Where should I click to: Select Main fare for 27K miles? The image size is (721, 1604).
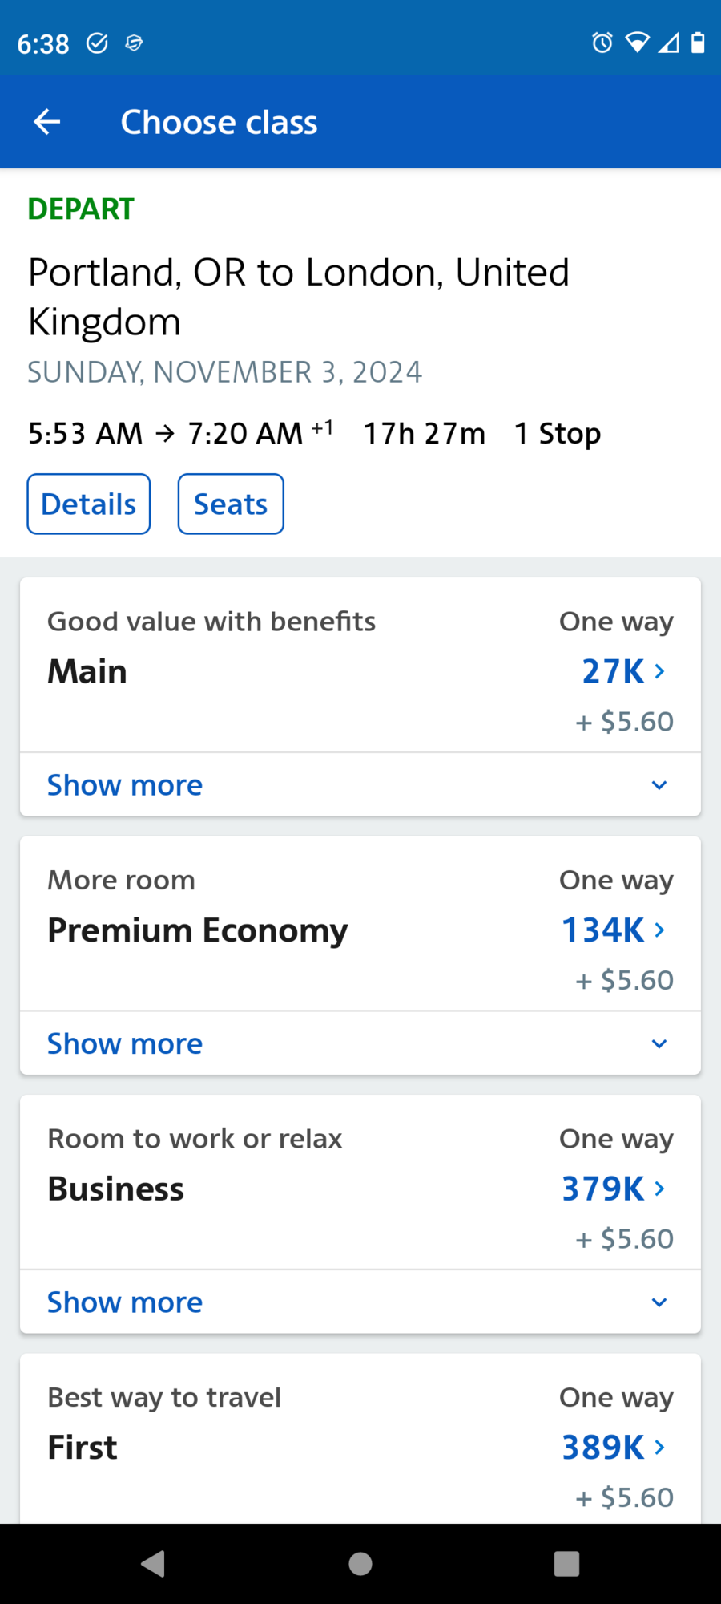(622, 671)
